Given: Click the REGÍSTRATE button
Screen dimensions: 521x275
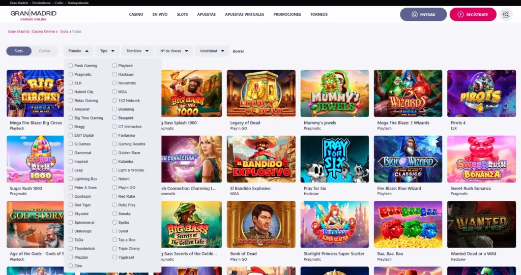Looking at the screenshot, I should pos(473,15).
